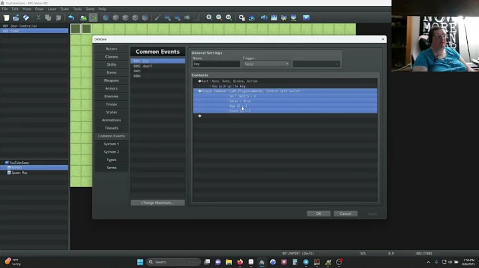Select the Ellipse drawing tool

tap(177, 18)
